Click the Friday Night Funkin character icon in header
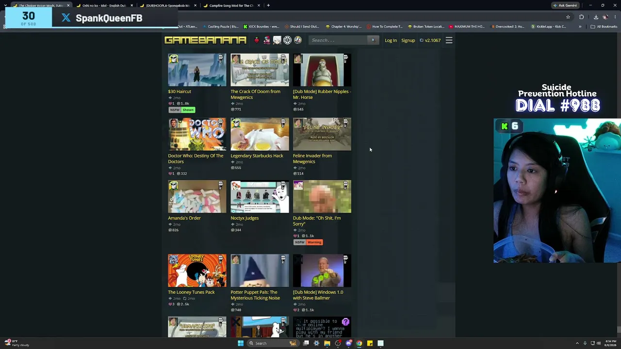Image resolution: width=621 pixels, height=349 pixels. pyautogui.click(x=267, y=40)
